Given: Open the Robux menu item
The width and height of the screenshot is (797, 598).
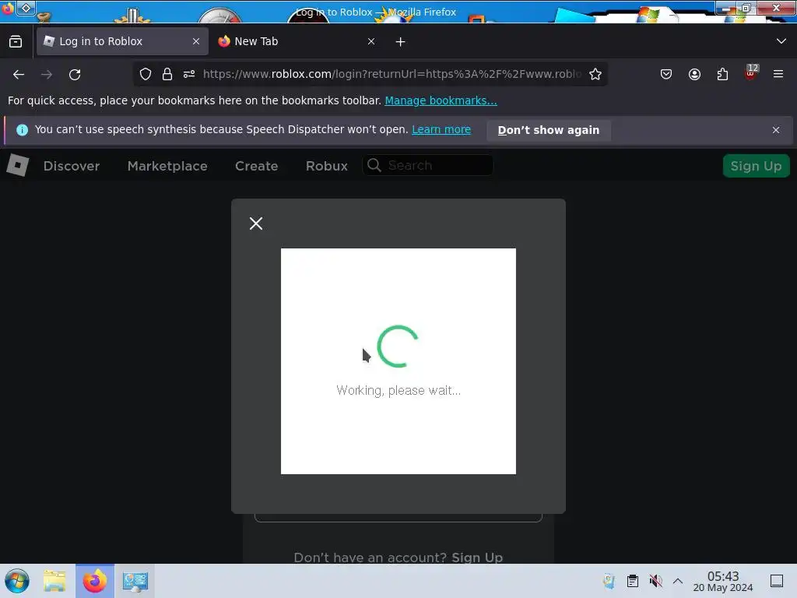Looking at the screenshot, I should point(326,166).
